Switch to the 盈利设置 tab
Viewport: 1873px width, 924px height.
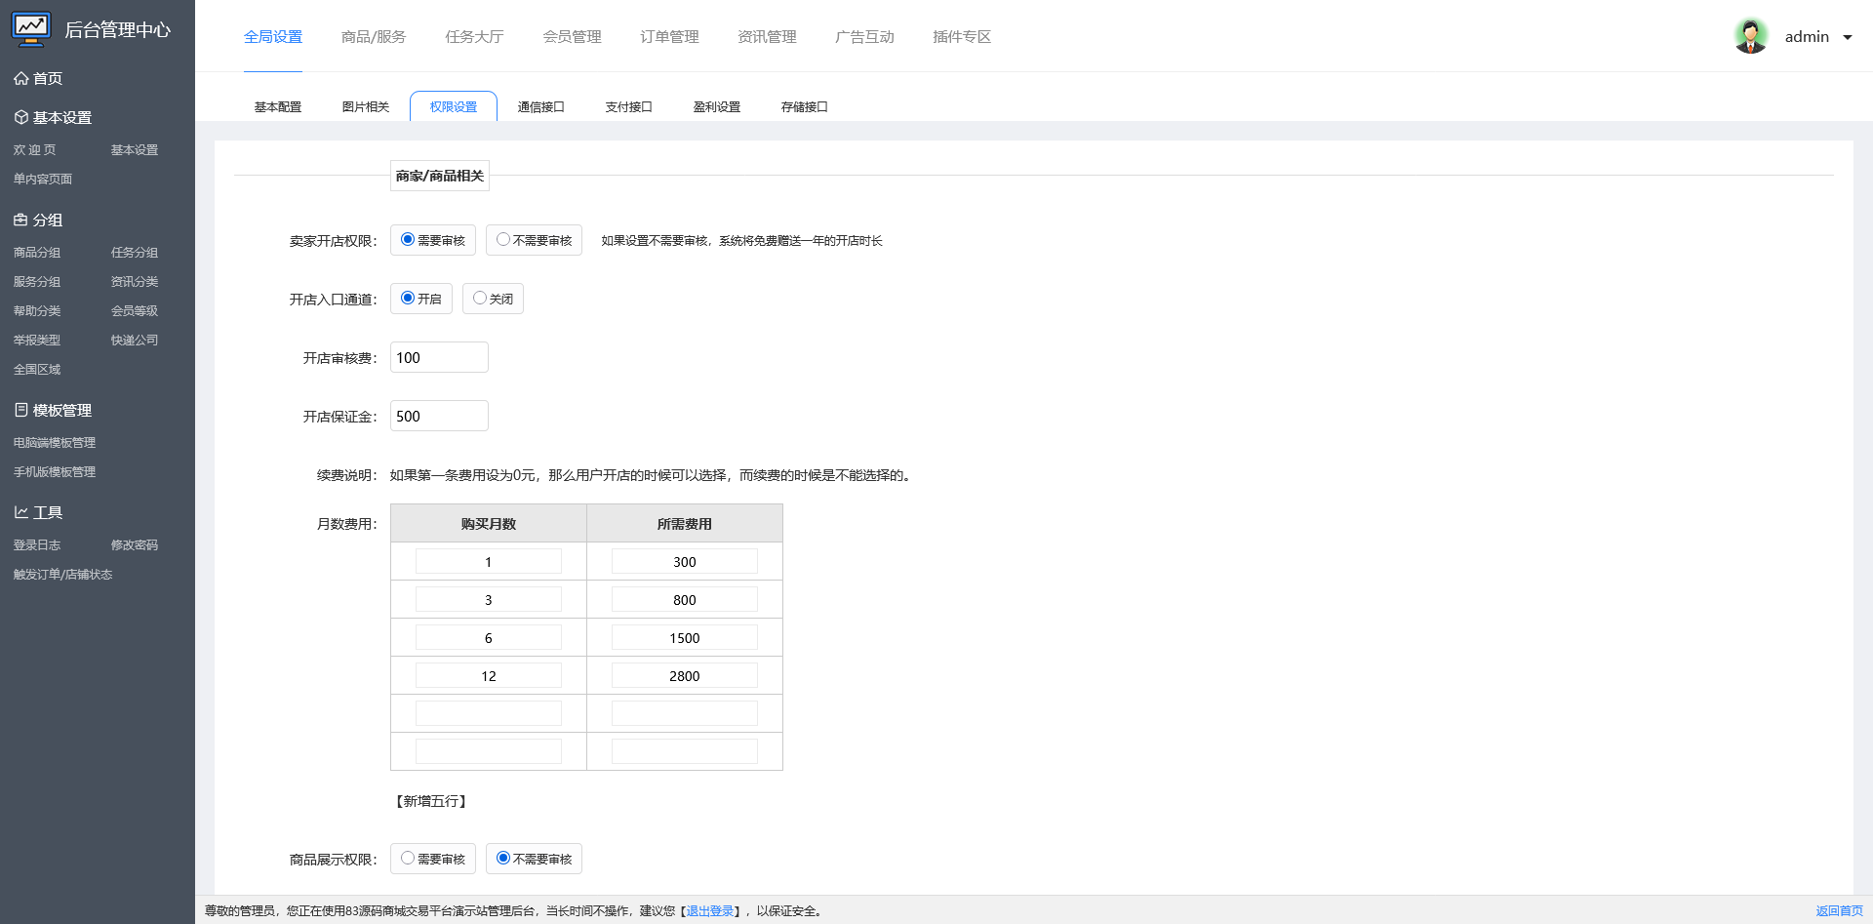click(x=717, y=106)
